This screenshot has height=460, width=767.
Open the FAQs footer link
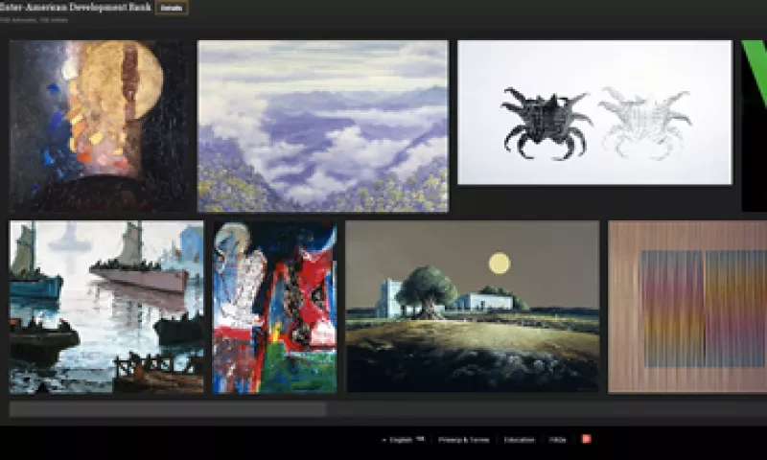[558, 440]
